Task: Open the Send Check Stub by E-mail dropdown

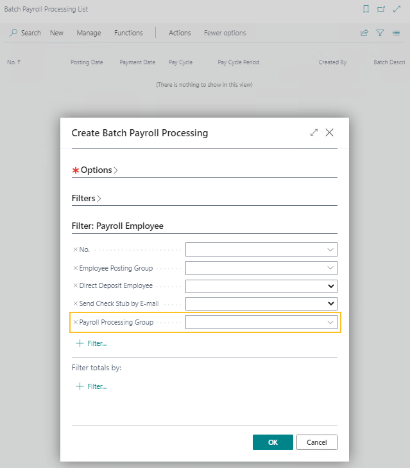Action: [331, 303]
